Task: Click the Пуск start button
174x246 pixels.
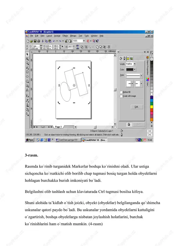Action: point(30,140)
